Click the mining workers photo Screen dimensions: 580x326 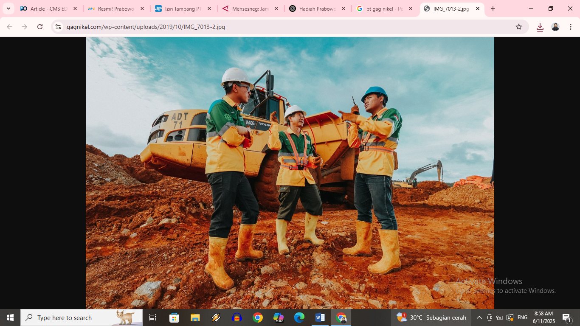click(x=290, y=173)
